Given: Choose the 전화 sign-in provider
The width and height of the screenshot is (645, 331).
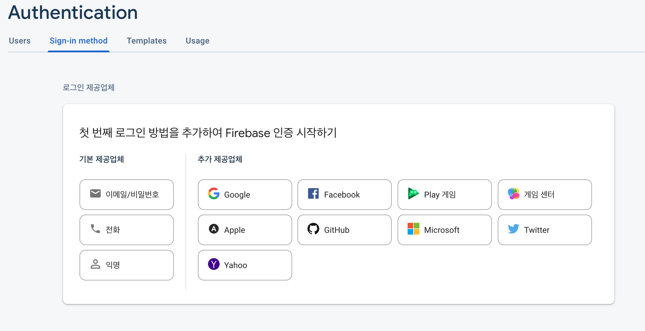Looking at the screenshot, I should coord(126,230).
